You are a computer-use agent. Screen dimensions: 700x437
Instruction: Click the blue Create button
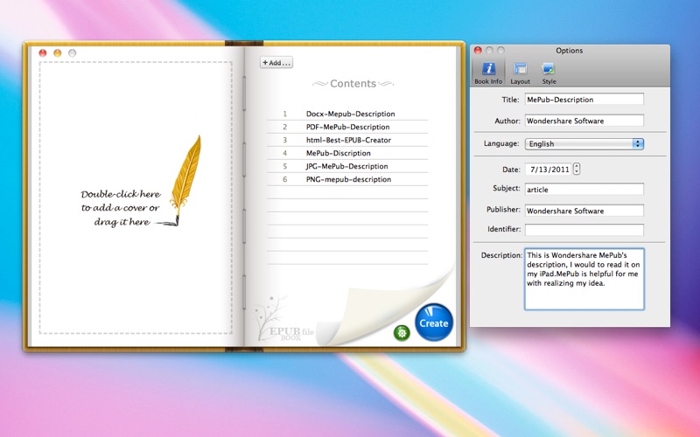click(434, 323)
